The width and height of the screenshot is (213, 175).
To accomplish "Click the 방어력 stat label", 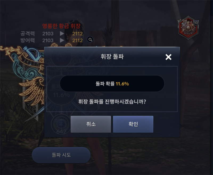I will (x=28, y=40).
